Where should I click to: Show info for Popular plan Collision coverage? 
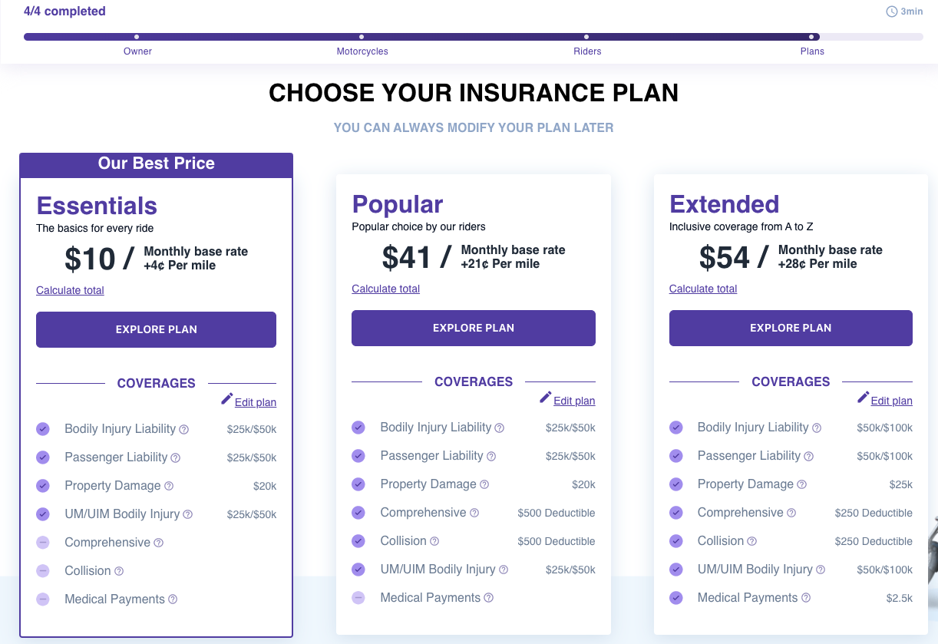pos(434,541)
